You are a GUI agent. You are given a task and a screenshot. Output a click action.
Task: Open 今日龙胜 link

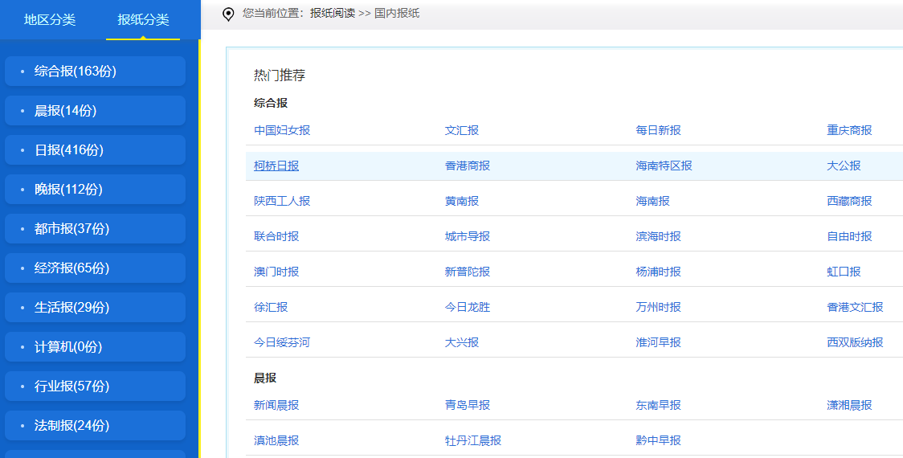tap(468, 307)
